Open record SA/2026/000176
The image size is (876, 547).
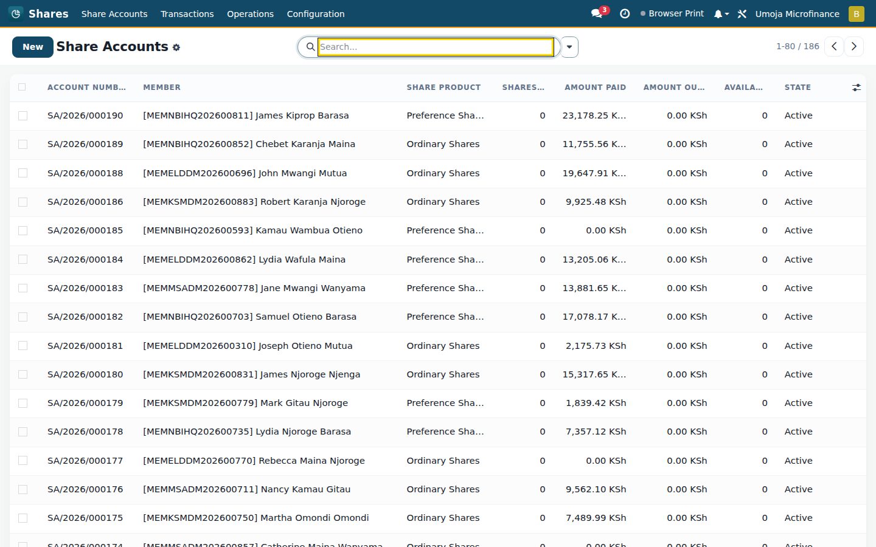pyautogui.click(x=85, y=489)
